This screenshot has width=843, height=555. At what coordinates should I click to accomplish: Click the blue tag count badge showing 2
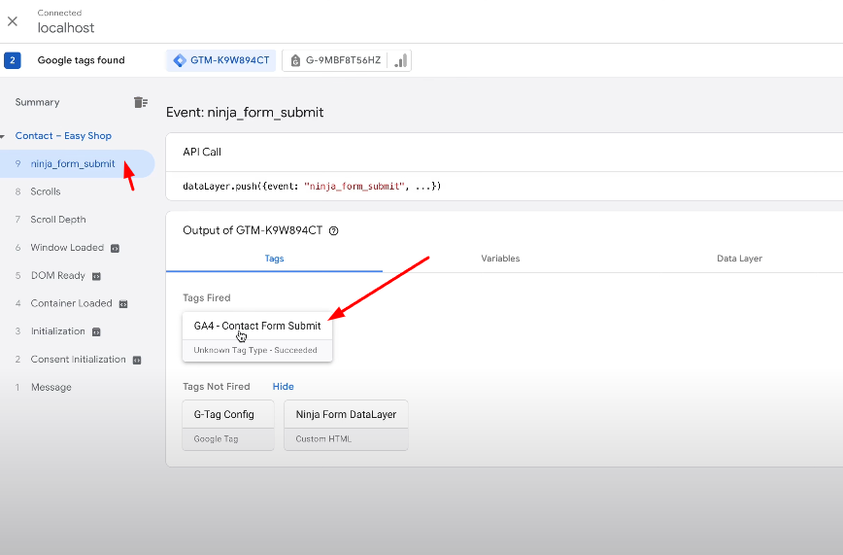click(13, 60)
